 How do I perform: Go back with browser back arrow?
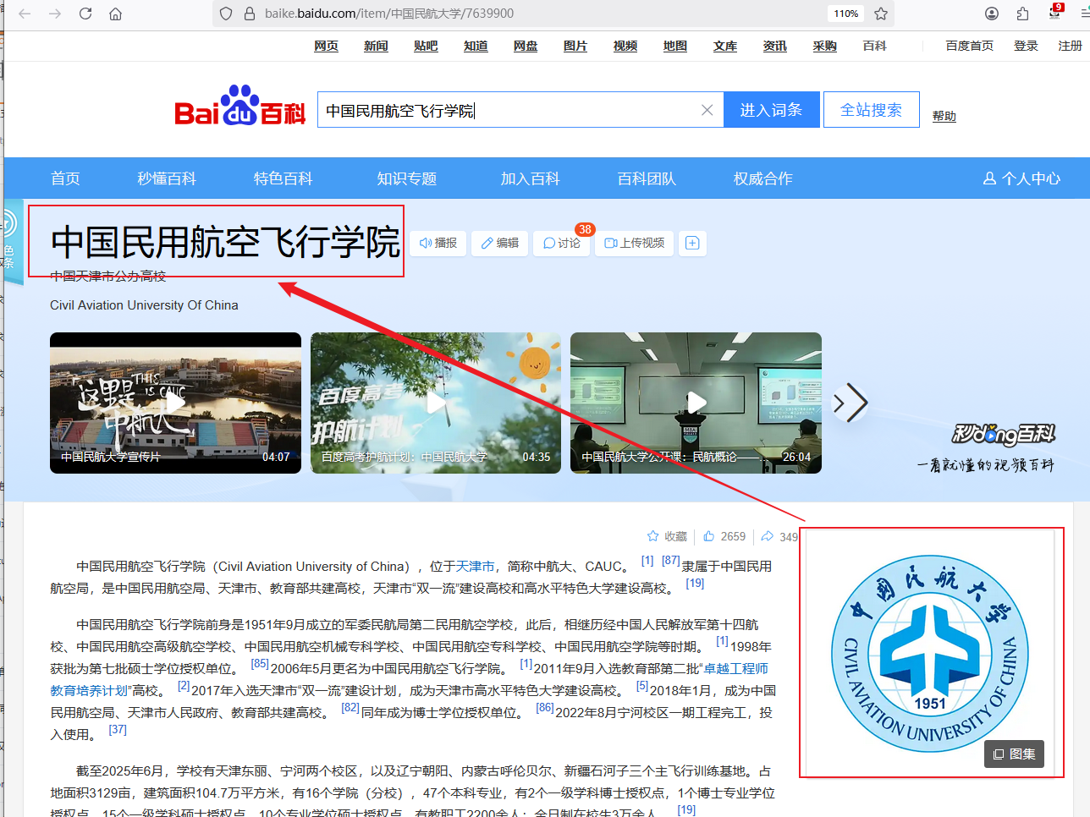[25, 14]
